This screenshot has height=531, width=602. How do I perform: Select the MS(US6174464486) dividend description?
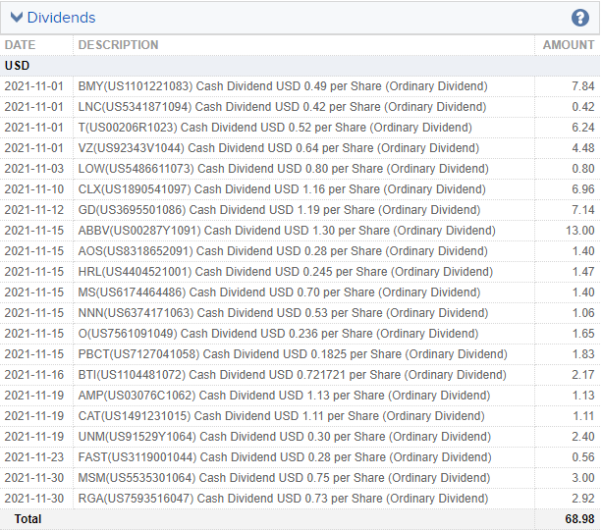tap(279, 292)
